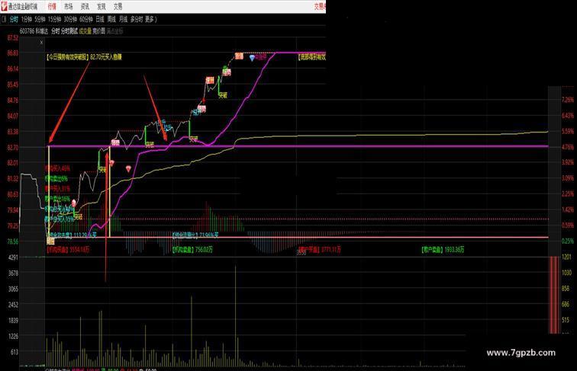Switch to the 月线 monthly chart
This screenshot has width=577, height=371.
click(x=124, y=19)
